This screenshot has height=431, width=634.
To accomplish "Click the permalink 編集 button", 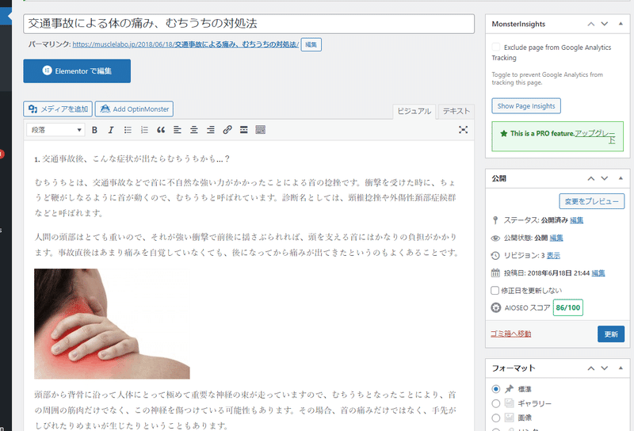I will pyautogui.click(x=311, y=45).
